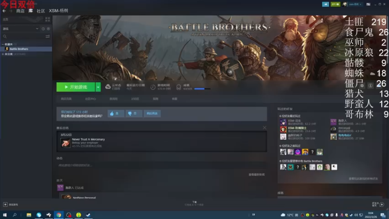
Task: Open Chrome from the taskbar
Action: [59, 215]
